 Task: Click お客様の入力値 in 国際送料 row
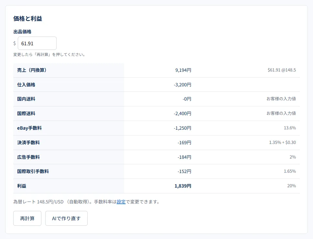(x=281, y=113)
